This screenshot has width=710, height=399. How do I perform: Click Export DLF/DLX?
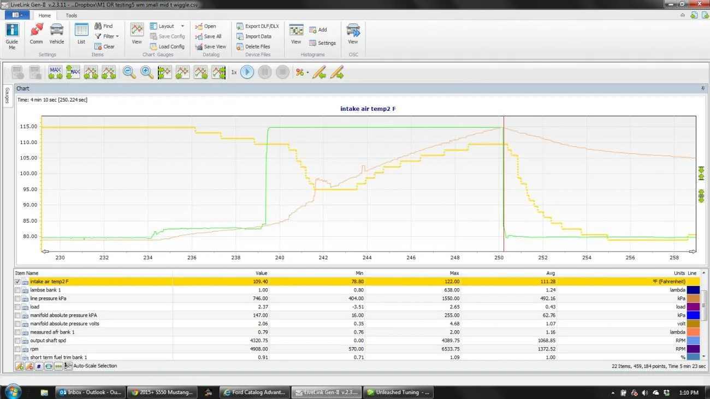[x=258, y=26]
